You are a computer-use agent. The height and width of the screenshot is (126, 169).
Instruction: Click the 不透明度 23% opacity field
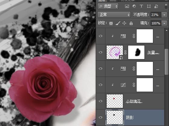click(156, 15)
